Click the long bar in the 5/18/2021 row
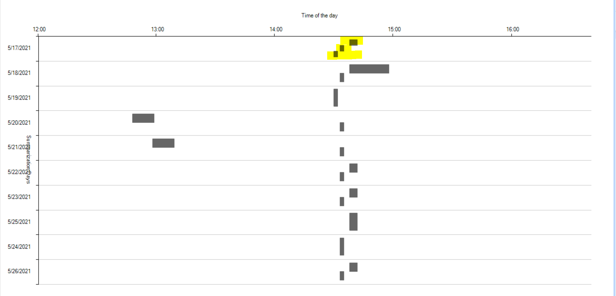Screen dimensions: 616x296 369,69
